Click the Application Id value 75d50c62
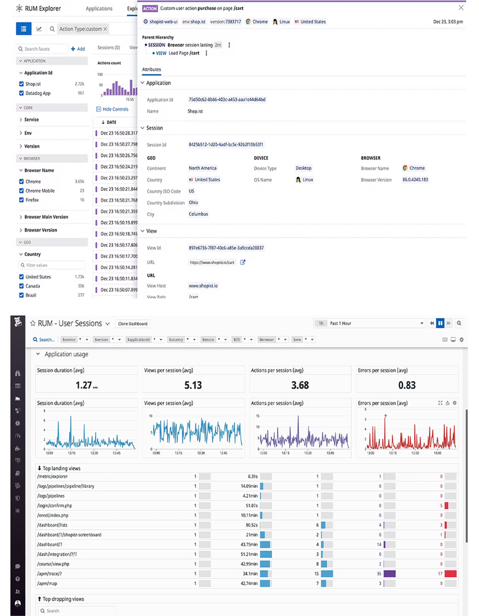479x616 pixels. point(227,100)
